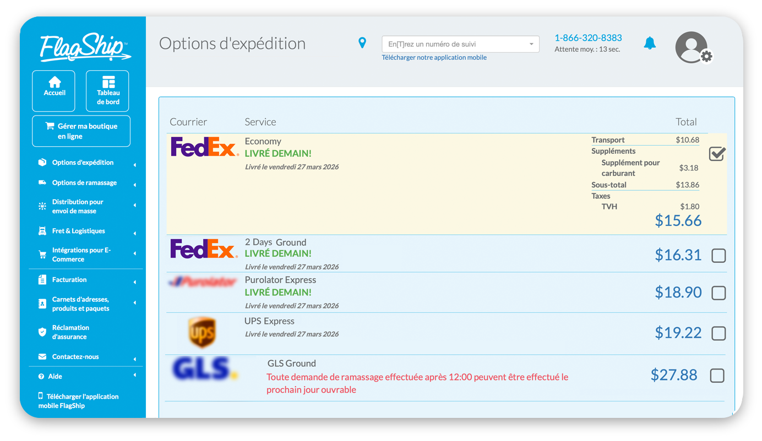Click the location pin icon in header
This screenshot has width=762, height=441.
[x=362, y=42]
